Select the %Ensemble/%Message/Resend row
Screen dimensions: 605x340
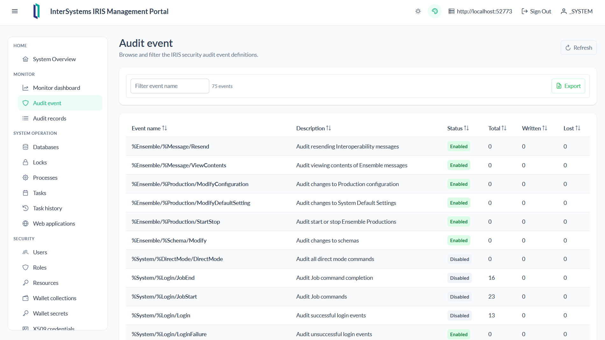pyautogui.click(x=358, y=147)
